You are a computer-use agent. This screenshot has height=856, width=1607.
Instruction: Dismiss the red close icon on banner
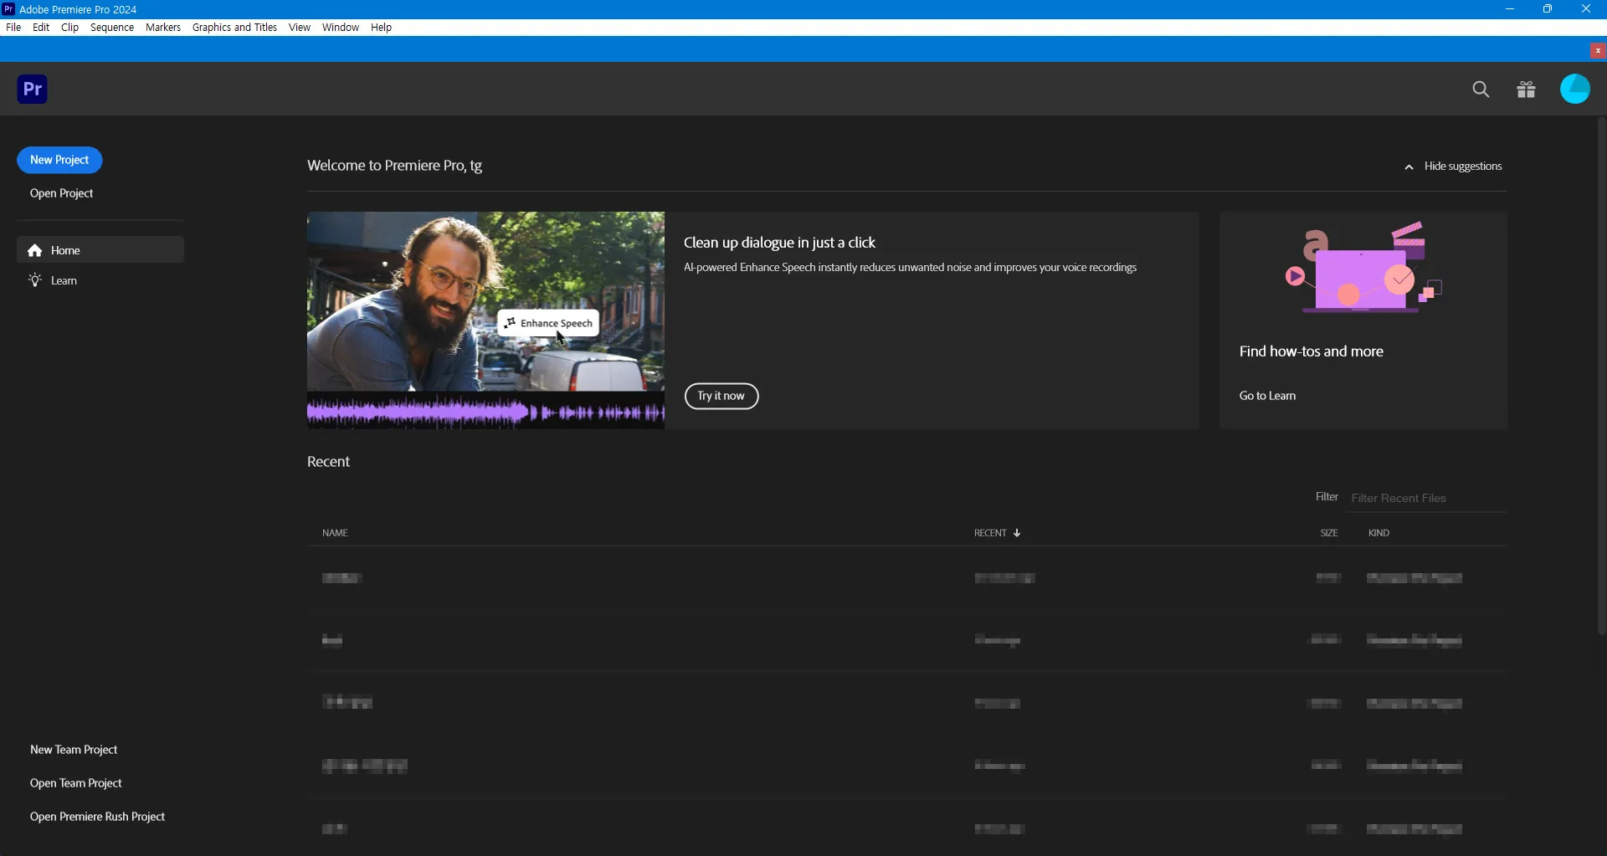coord(1598,51)
